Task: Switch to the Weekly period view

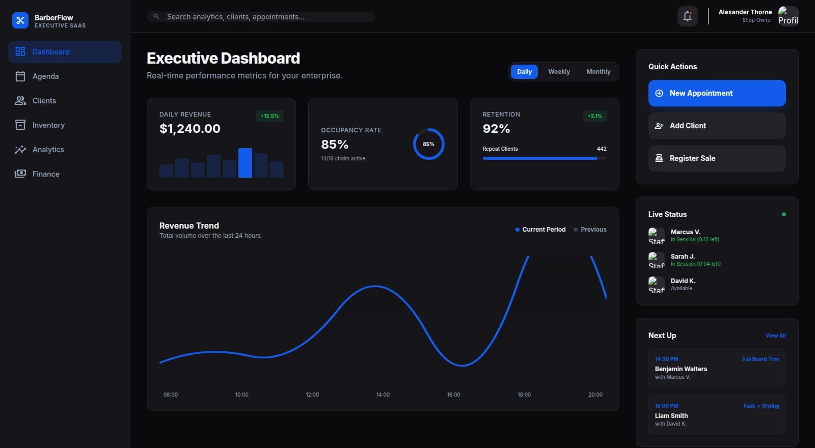Action: (559, 72)
